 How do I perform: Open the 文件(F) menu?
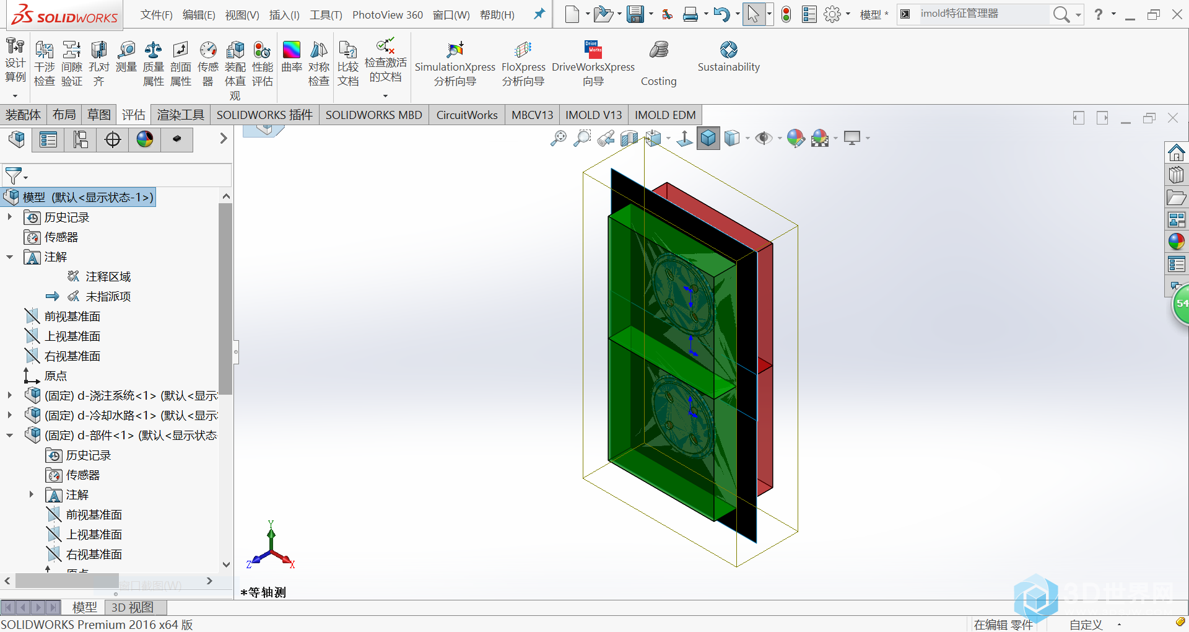click(x=157, y=15)
